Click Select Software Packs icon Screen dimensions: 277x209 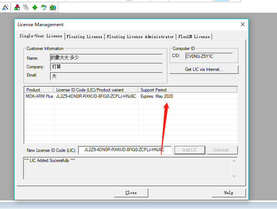(x=44, y=7)
